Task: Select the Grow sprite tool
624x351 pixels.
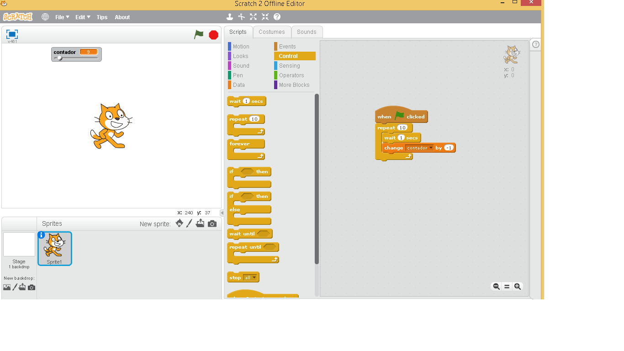Action: [x=254, y=17]
